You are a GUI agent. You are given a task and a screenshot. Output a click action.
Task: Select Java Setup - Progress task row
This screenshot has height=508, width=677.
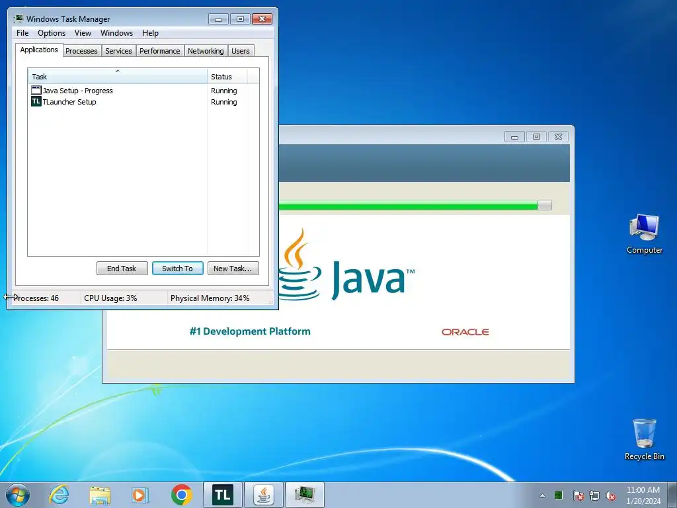143,90
